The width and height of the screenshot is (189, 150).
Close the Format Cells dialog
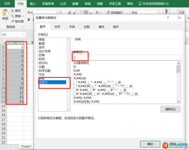tap(179, 18)
